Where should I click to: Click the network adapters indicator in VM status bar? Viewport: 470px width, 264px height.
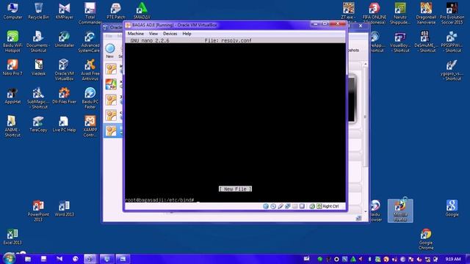[287, 206]
